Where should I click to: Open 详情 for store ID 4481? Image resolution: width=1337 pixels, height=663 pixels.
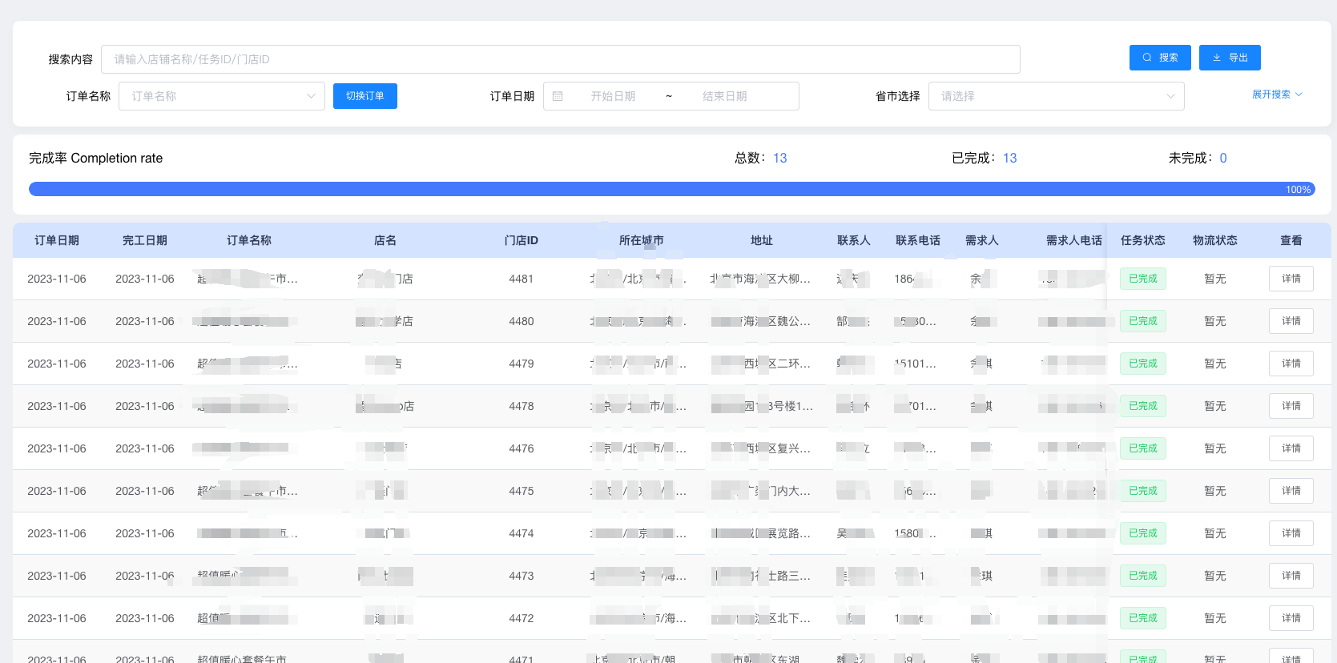(1291, 279)
